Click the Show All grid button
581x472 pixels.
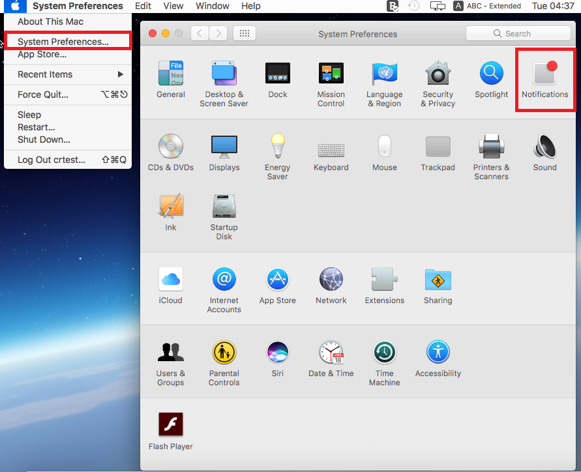point(244,33)
